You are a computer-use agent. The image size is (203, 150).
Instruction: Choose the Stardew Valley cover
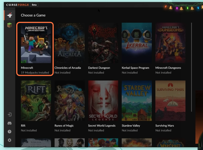click(137, 101)
